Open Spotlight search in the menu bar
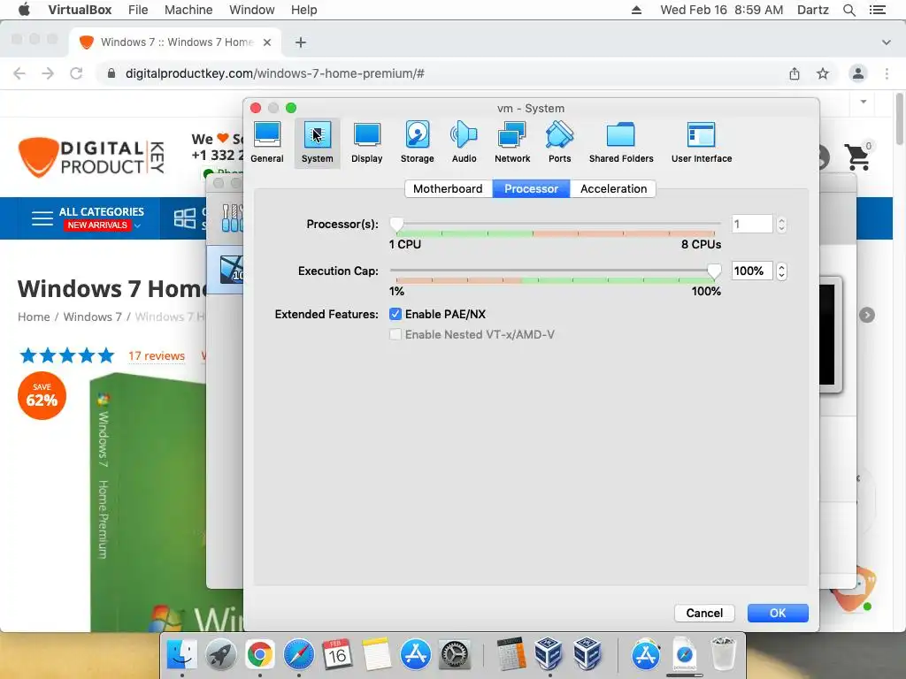 tap(848, 10)
